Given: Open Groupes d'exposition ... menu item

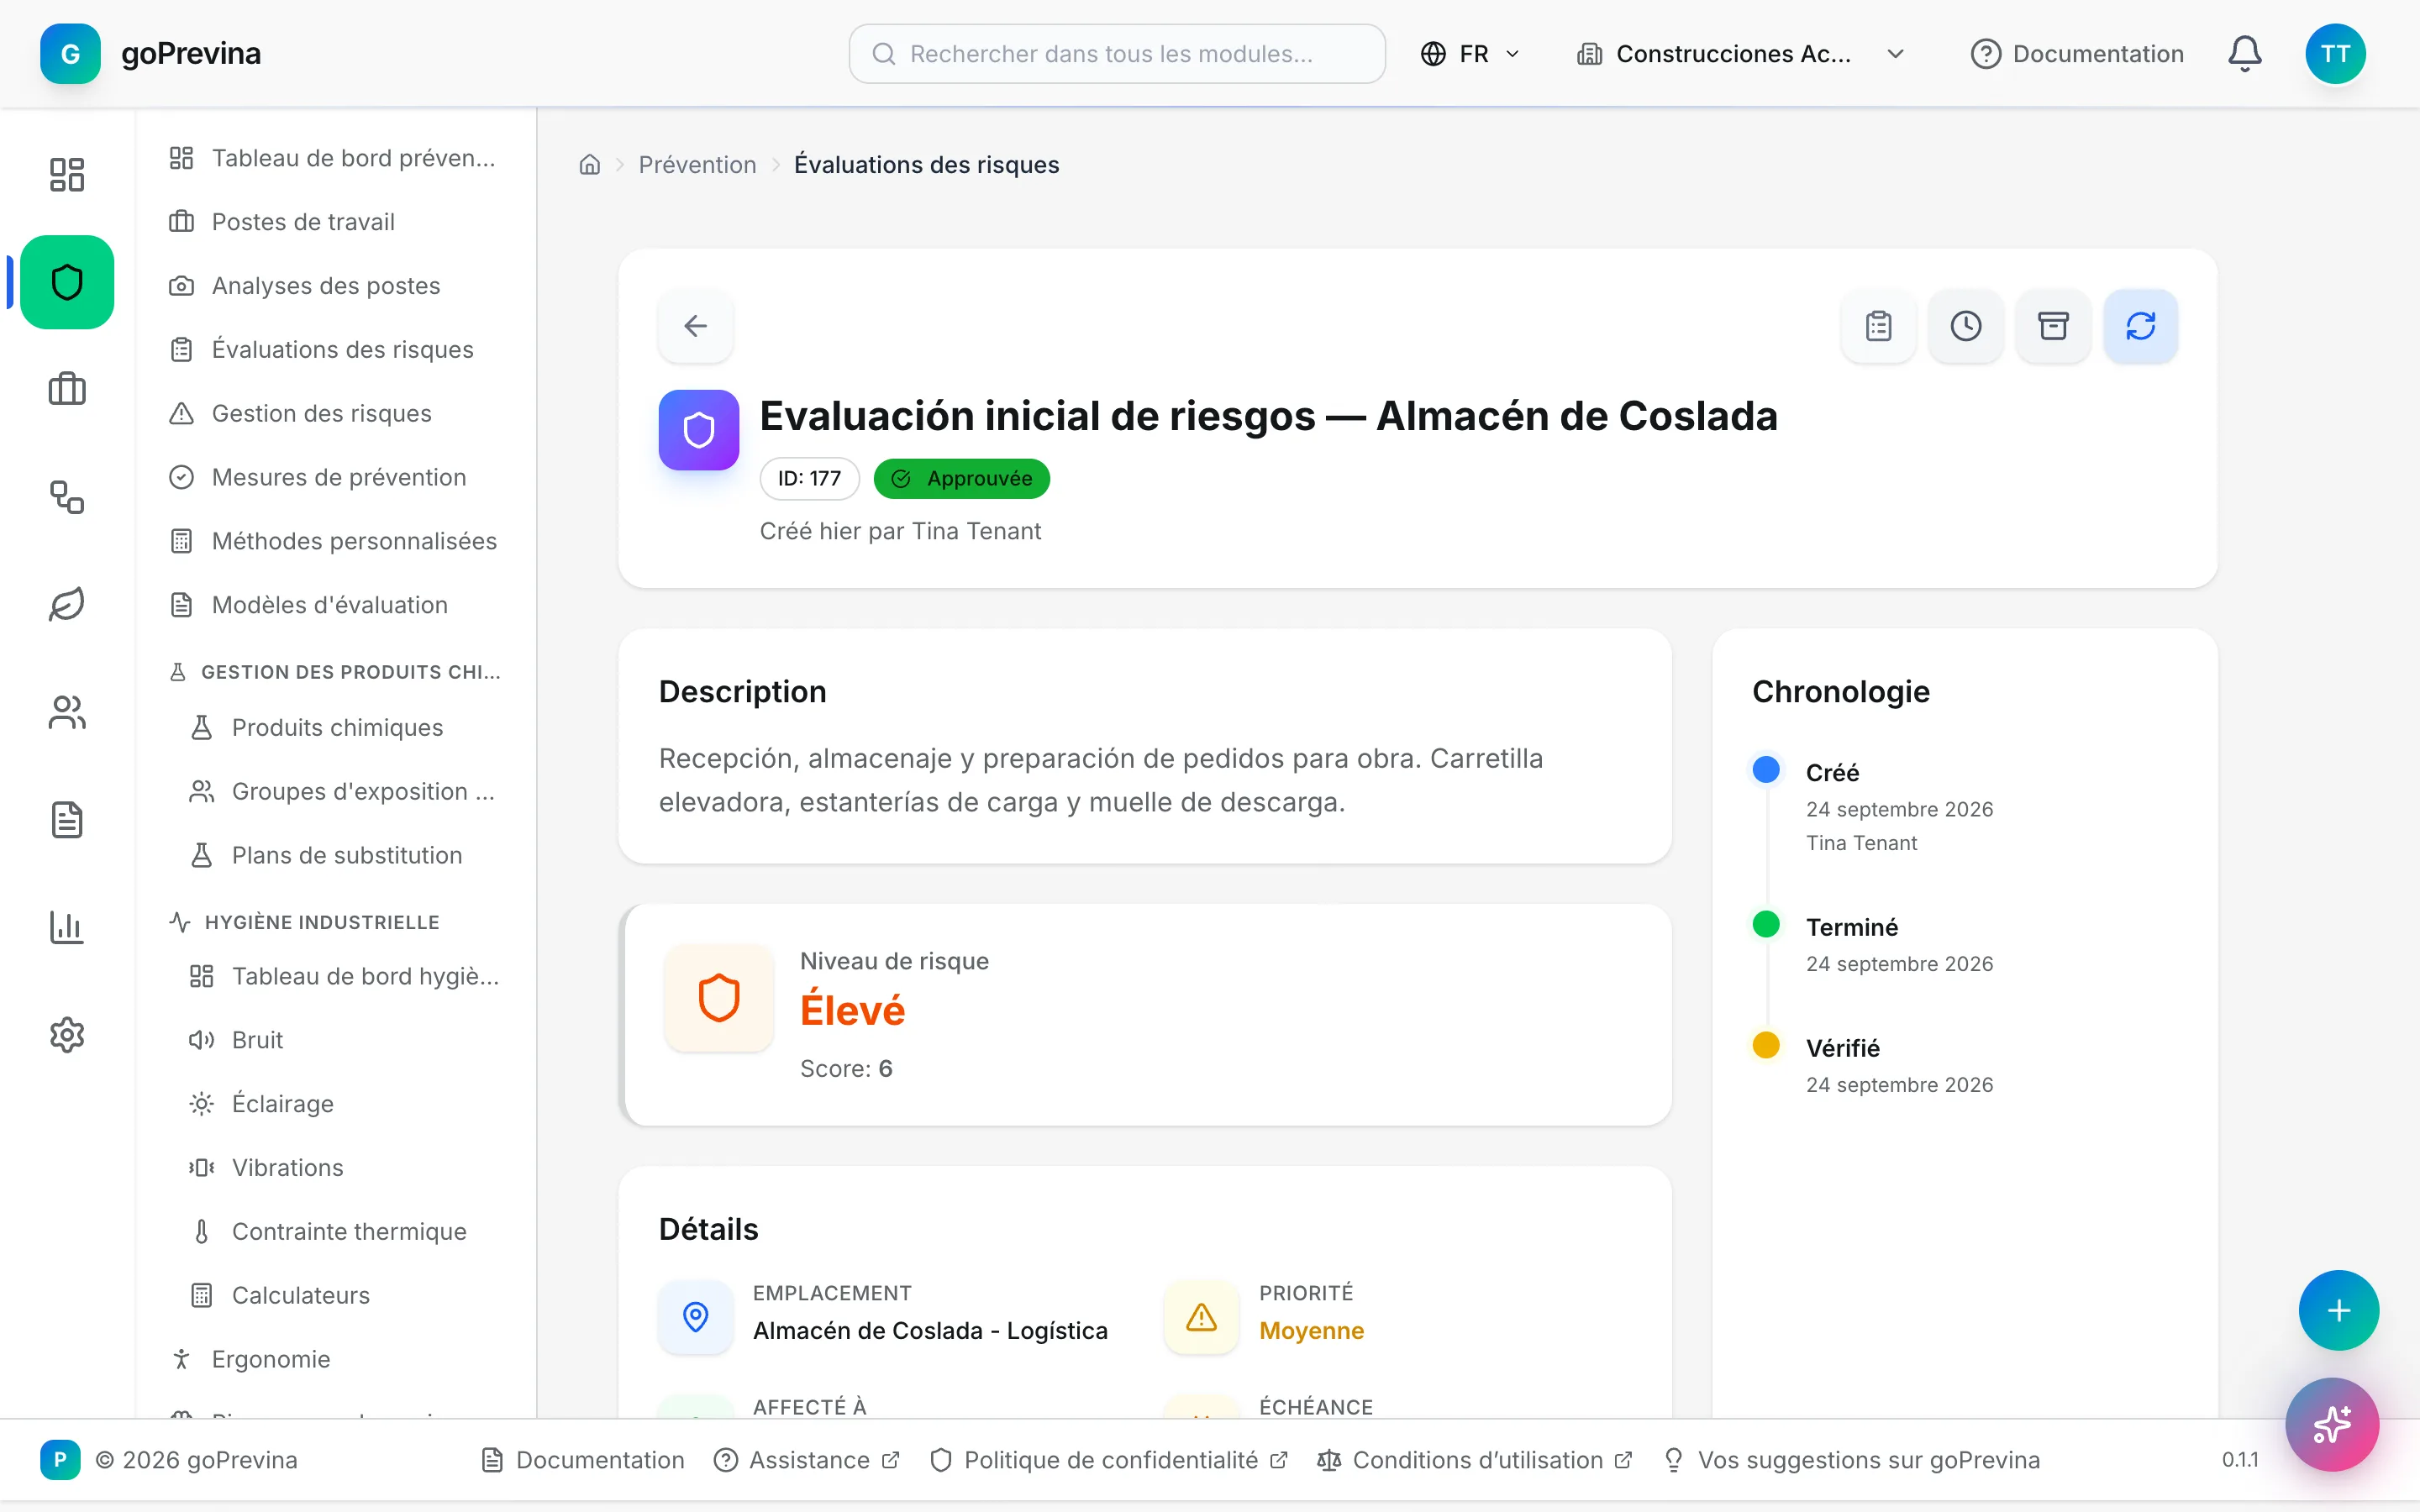Looking at the screenshot, I should click(x=346, y=792).
